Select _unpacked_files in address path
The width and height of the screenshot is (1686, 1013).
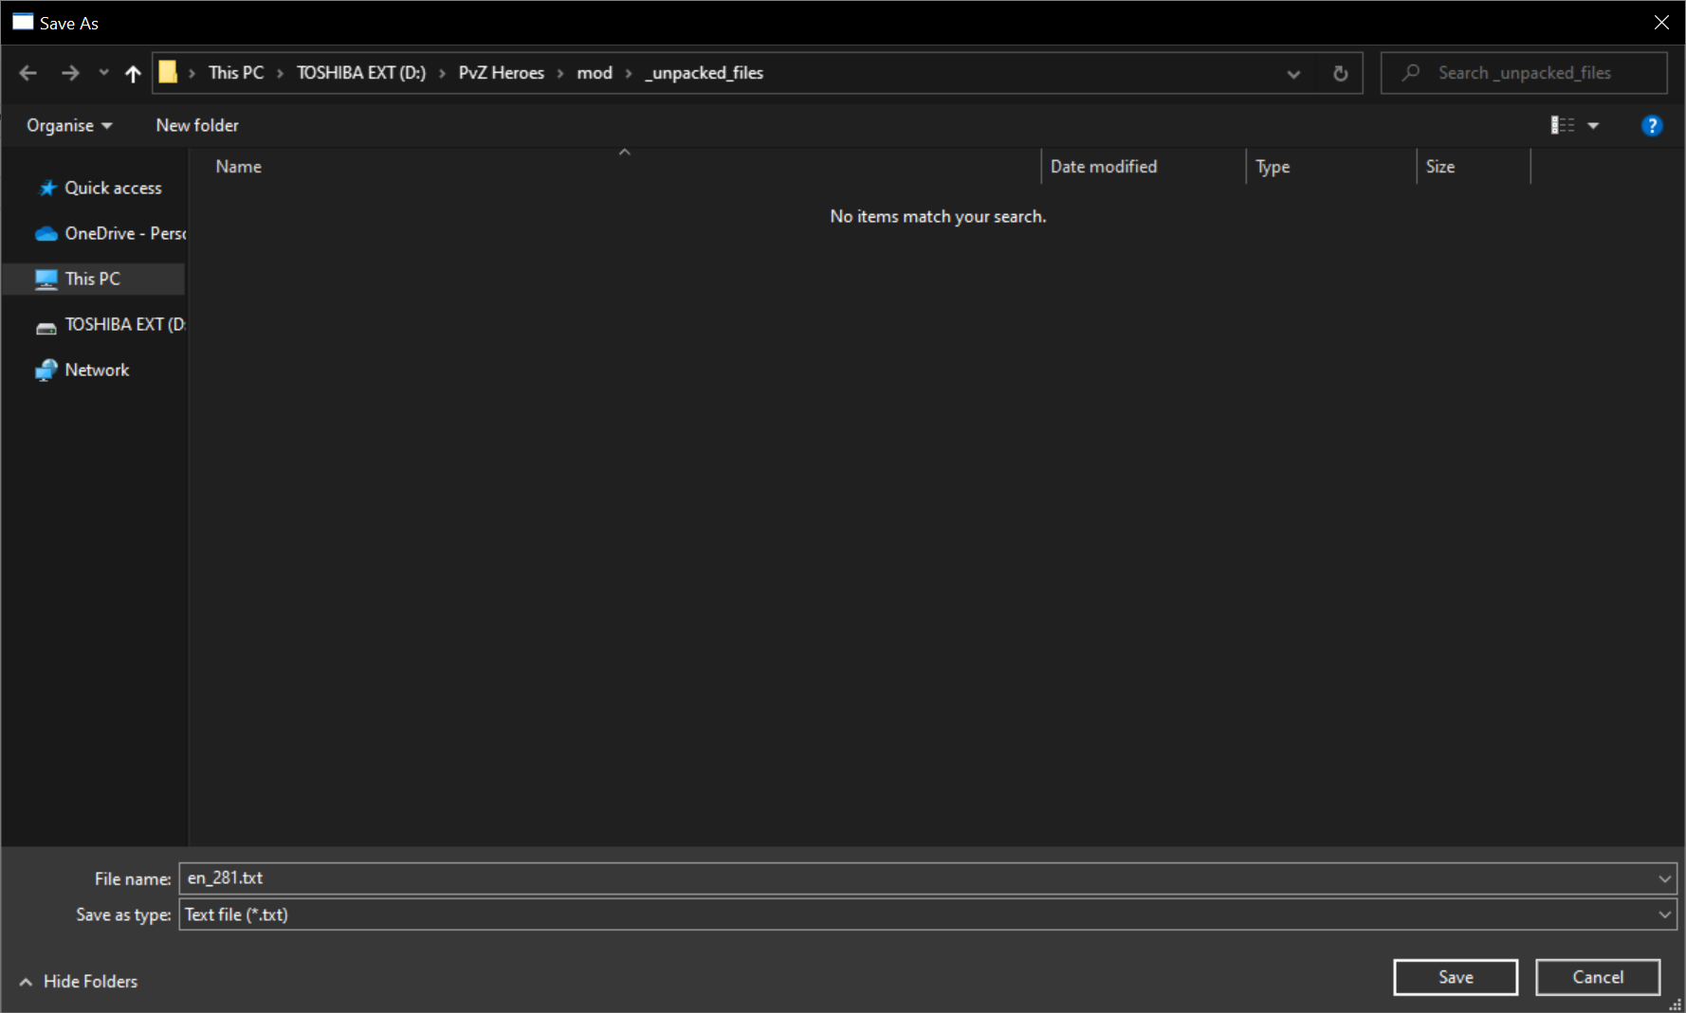coord(705,73)
